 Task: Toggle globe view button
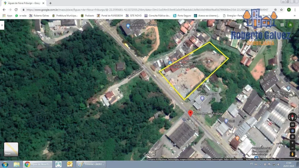292,131
